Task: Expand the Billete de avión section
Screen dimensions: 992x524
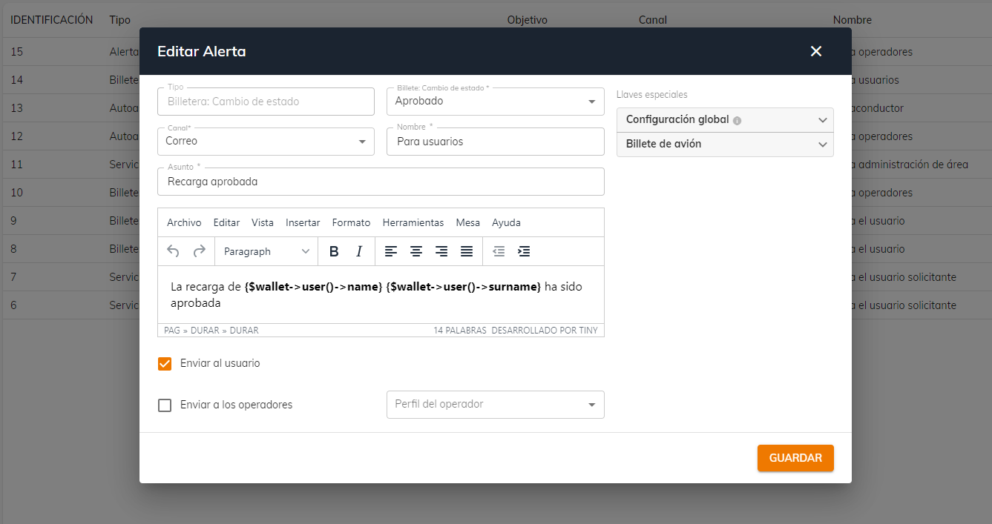Action: (725, 145)
